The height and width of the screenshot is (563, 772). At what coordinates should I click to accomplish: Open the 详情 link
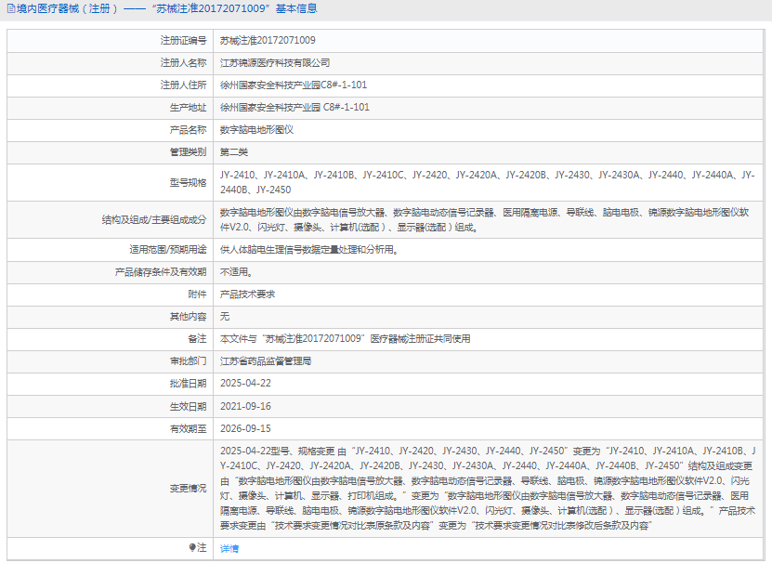tap(229, 549)
